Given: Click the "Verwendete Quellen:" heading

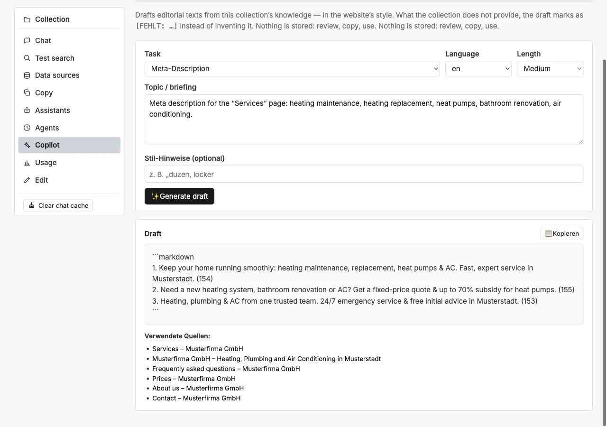Looking at the screenshot, I should [177, 336].
